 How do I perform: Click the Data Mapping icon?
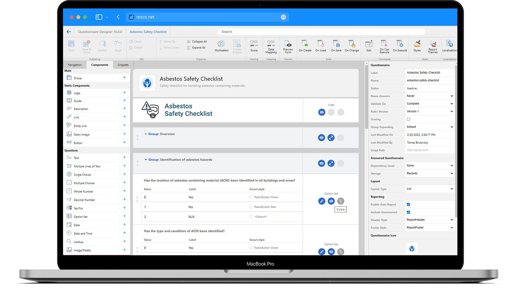tap(271, 46)
